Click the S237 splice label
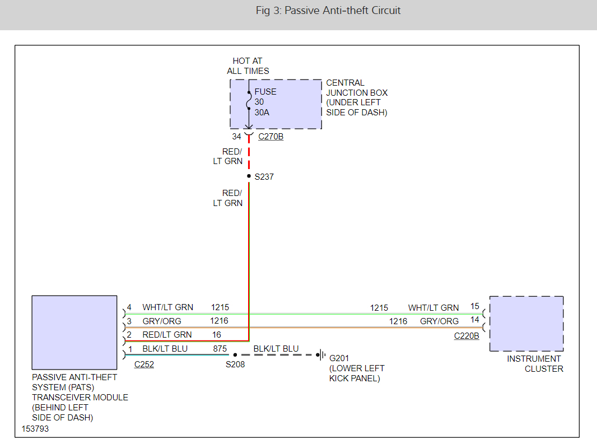The width and height of the screenshot is (597, 444). [x=264, y=177]
